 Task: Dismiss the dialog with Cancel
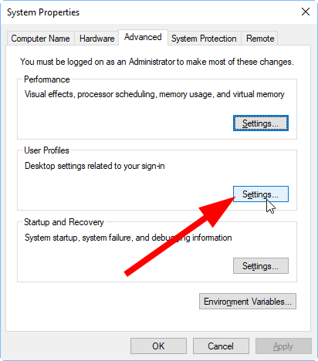point(221,346)
